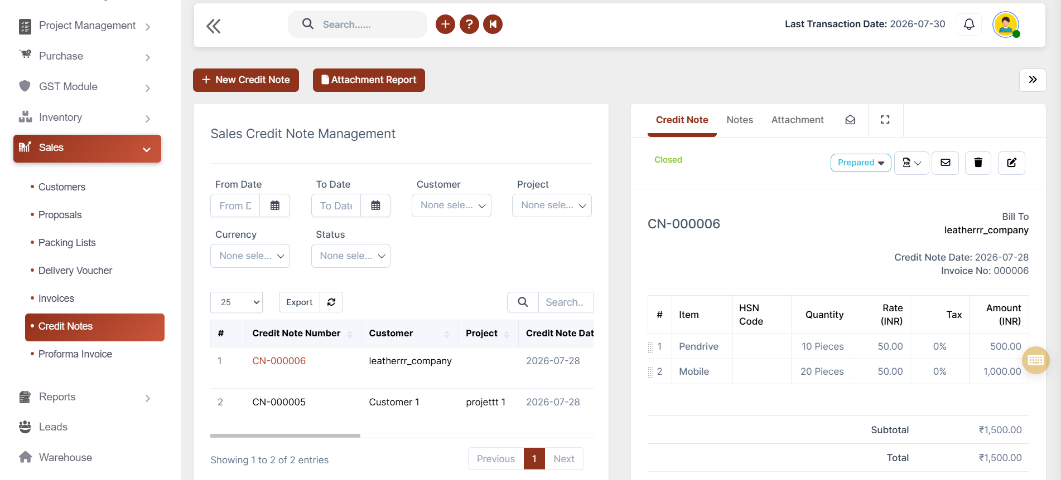Open From Date calendar picker icon

275,205
